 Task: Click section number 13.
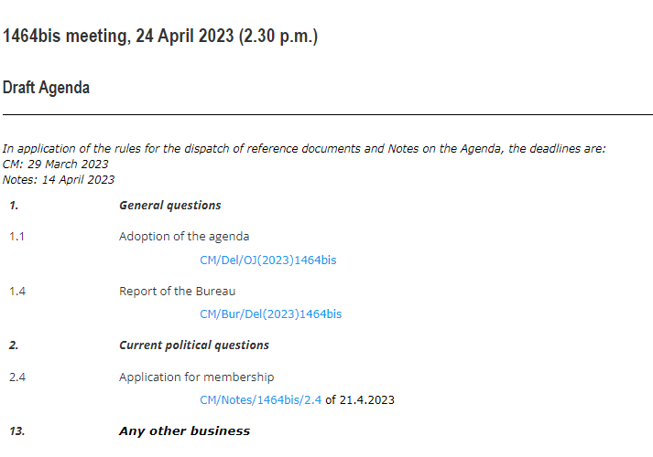click(x=16, y=430)
